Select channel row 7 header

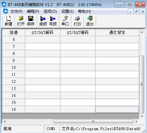click(14, 47)
